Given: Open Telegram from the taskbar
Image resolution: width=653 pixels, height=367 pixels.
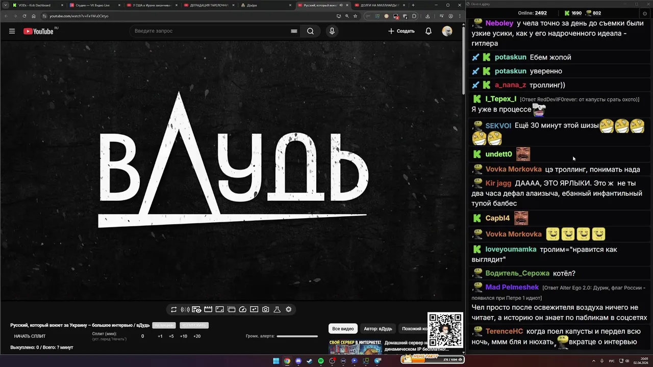Looking at the screenshot, I should coord(378,361).
